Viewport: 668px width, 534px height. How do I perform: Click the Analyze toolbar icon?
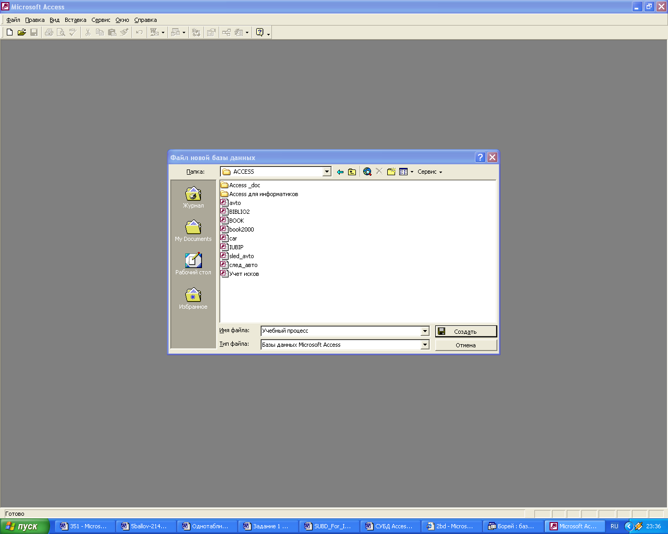[x=175, y=32]
